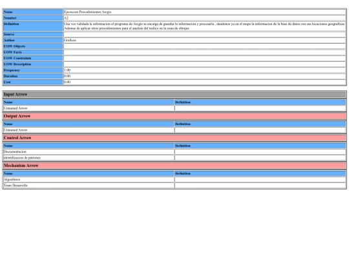This screenshot has height=261, width=349.
Task: Select the 0.00 value in Duration row
Action: click(67, 76)
